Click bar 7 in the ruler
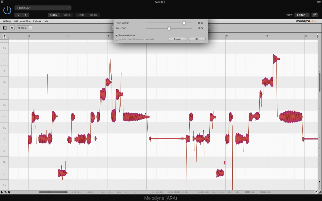This screenshot has height=201, width=322. tap(69, 36)
